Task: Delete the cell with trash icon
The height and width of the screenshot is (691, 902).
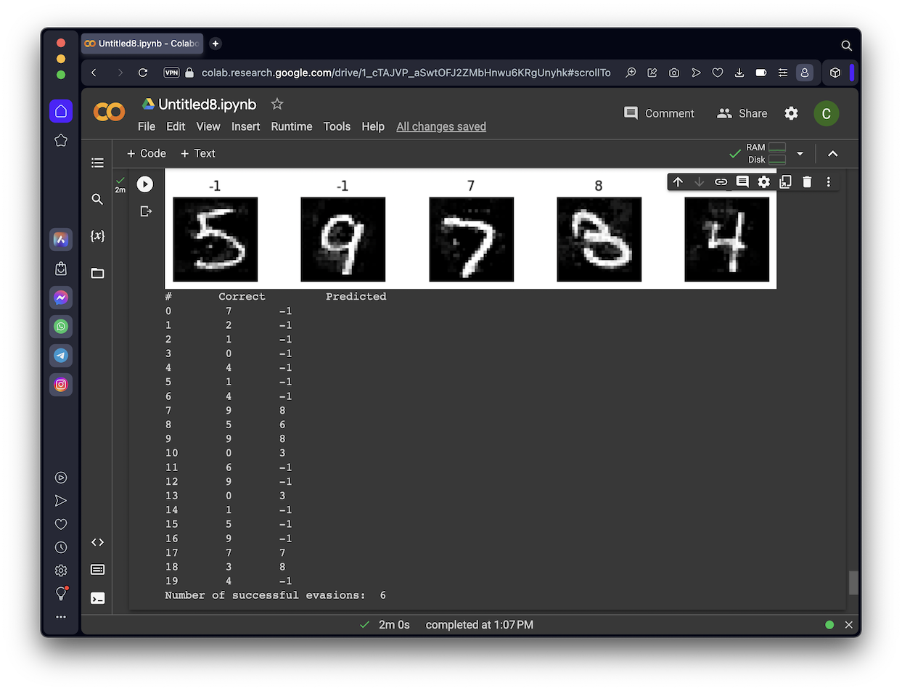Action: click(807, 182)
